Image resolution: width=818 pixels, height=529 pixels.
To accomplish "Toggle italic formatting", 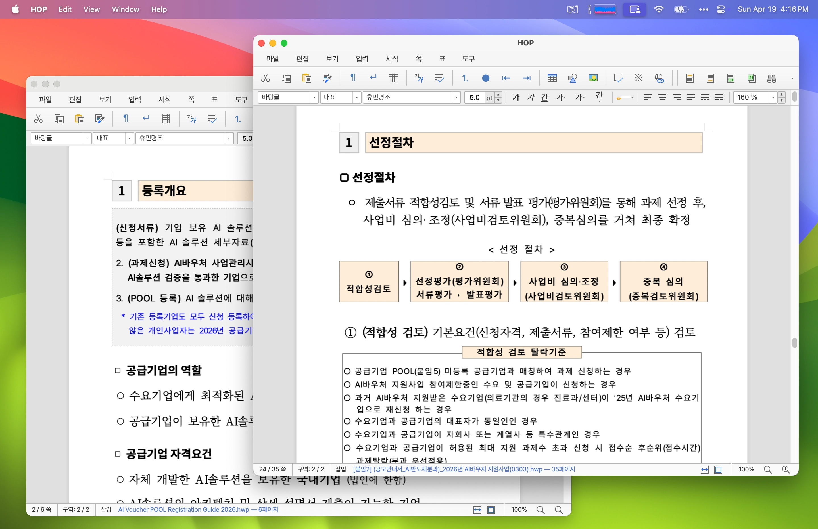I will point(530,97).
